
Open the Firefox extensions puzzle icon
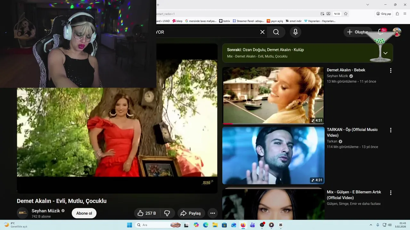[397, 14]
